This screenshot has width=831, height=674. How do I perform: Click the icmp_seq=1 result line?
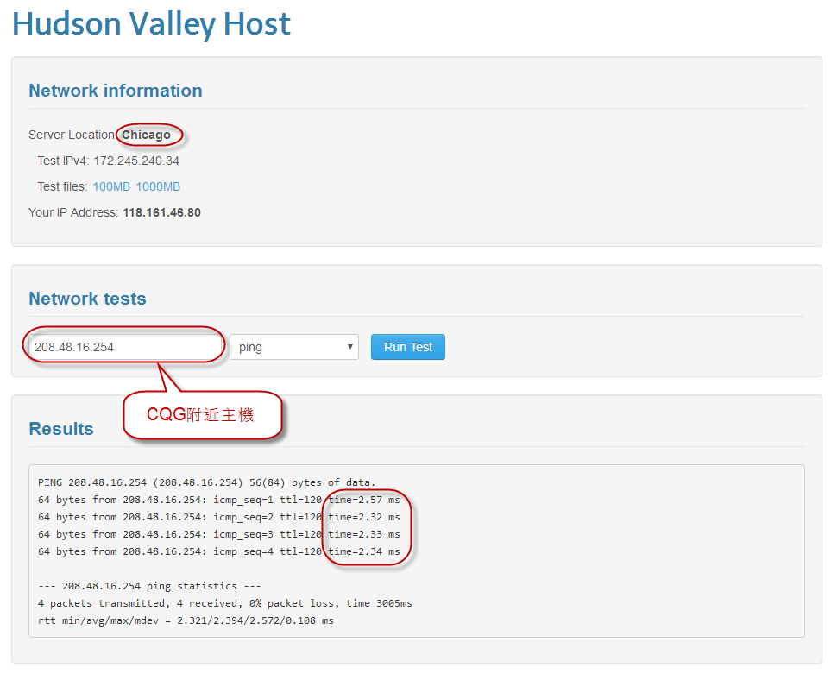(219, 500)
